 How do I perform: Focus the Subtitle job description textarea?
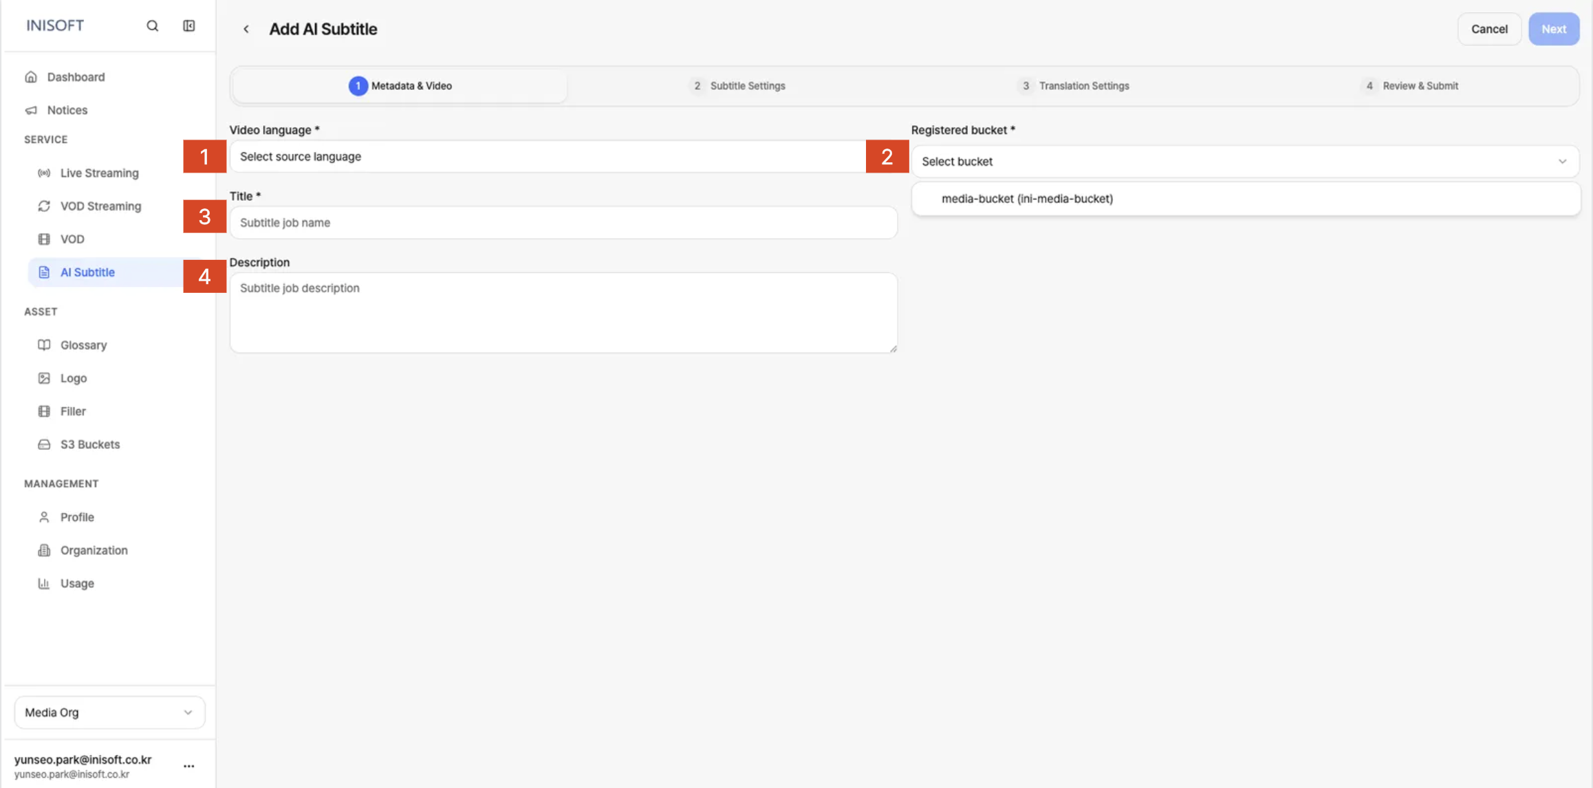pyautogui.click(x=563, y=313)
